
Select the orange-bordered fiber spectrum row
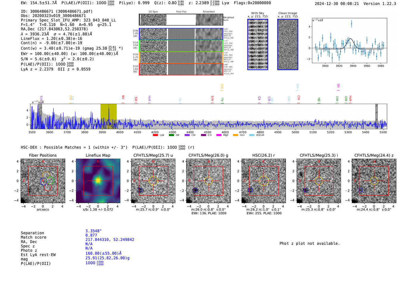181,58
